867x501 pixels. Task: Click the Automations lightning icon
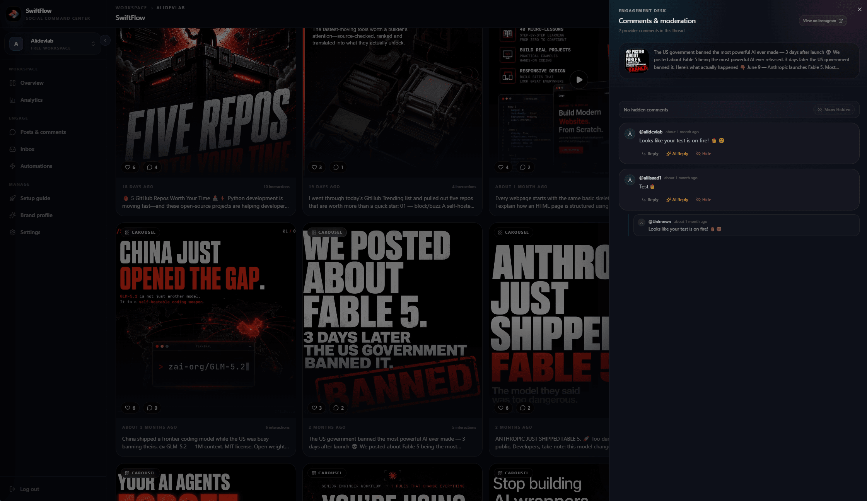click(12, 166)
